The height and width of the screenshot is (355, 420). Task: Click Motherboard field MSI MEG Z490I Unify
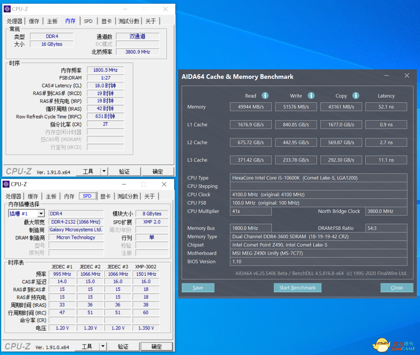[x=319, y=253]
